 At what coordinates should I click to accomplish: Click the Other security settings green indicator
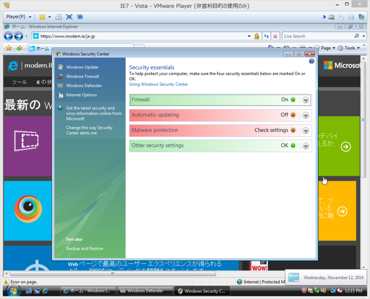293,146
